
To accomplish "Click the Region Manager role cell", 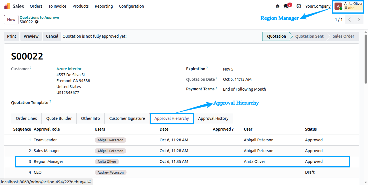I will tap(49, 161).
